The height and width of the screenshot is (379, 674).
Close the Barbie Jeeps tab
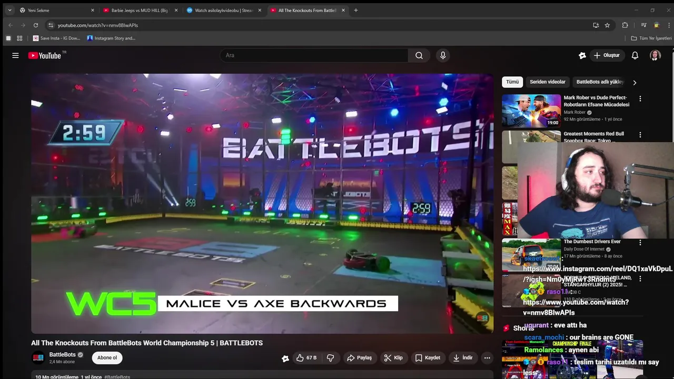[x=176, y=10]
